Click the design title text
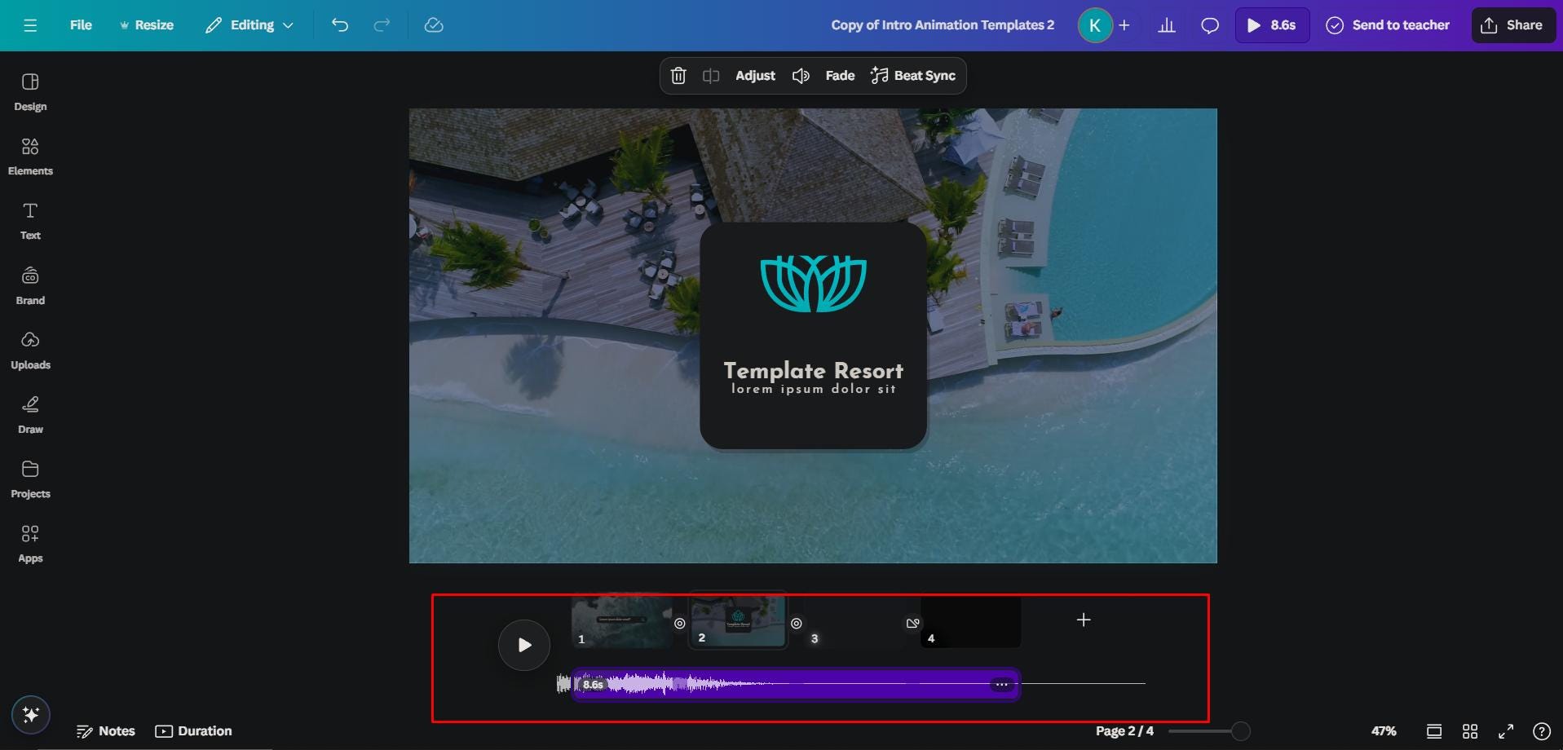This screenshot has width=1563, height=750. (x=943, y=25)
